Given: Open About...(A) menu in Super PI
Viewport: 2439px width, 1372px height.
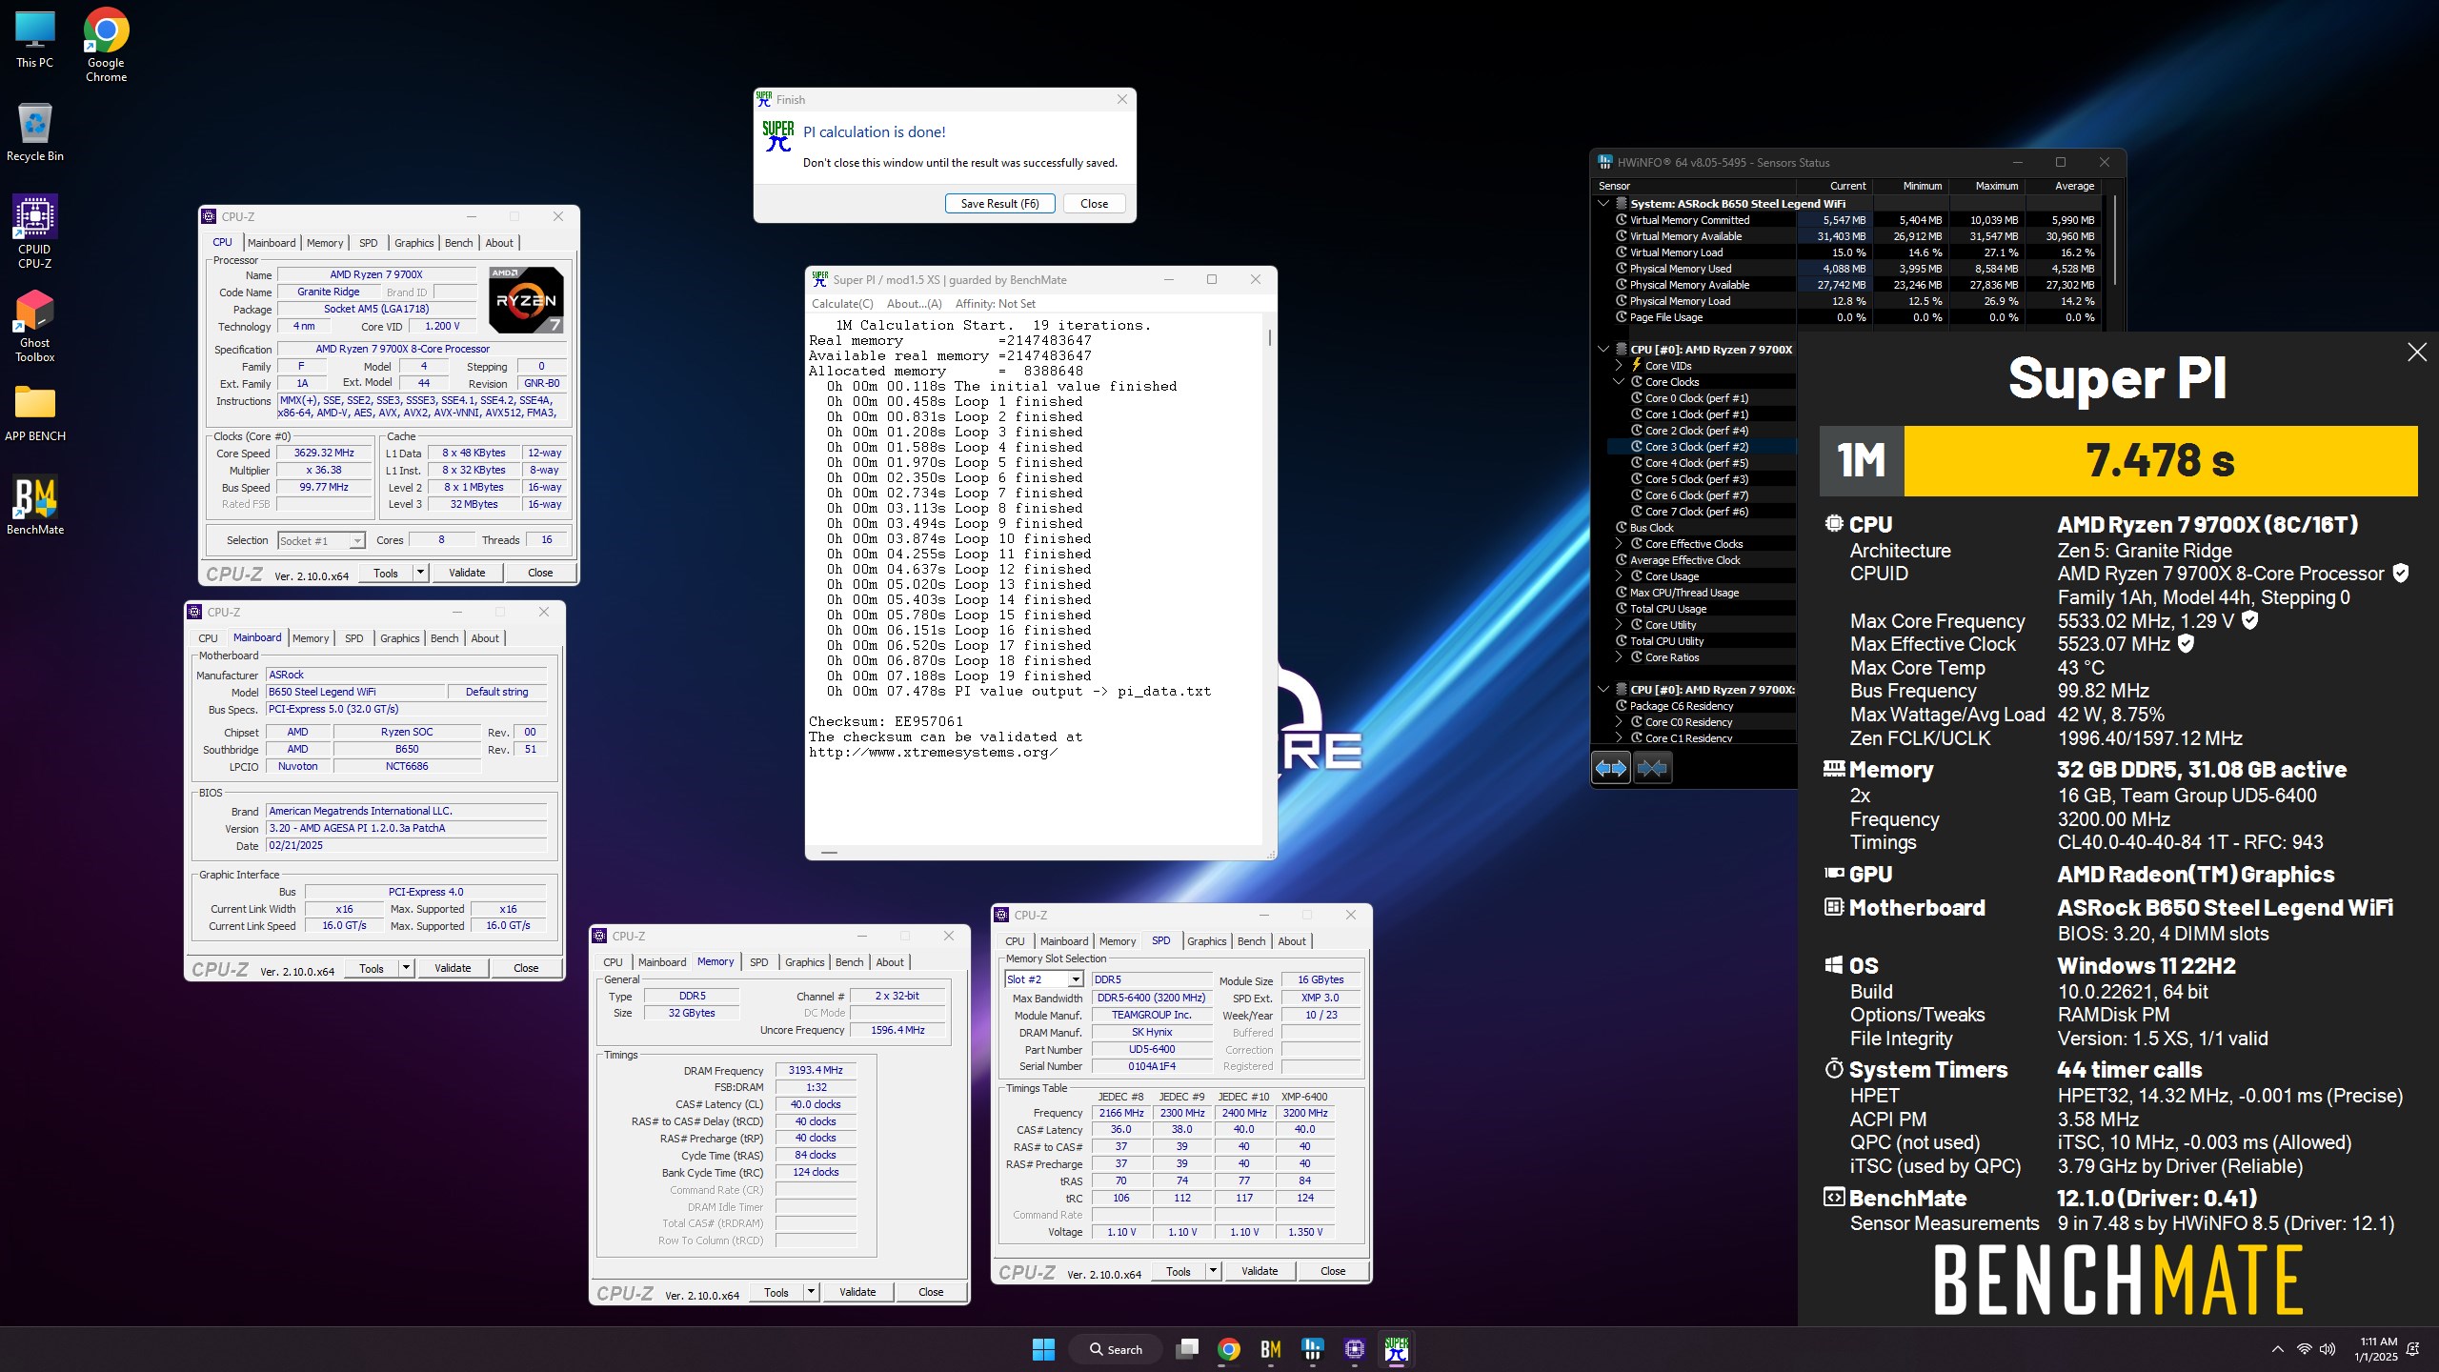Looking at the screenshot, I should [914, 304].
